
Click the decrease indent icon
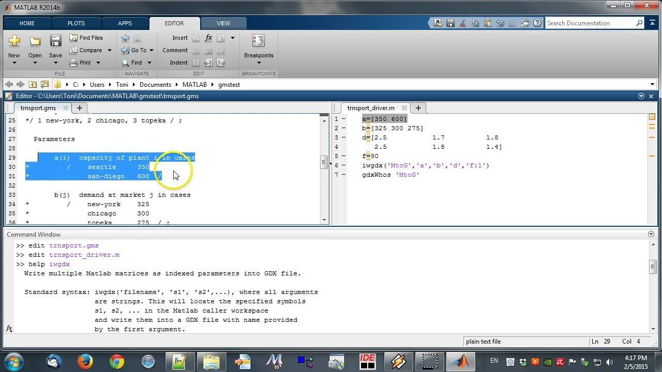click(221, 63)
